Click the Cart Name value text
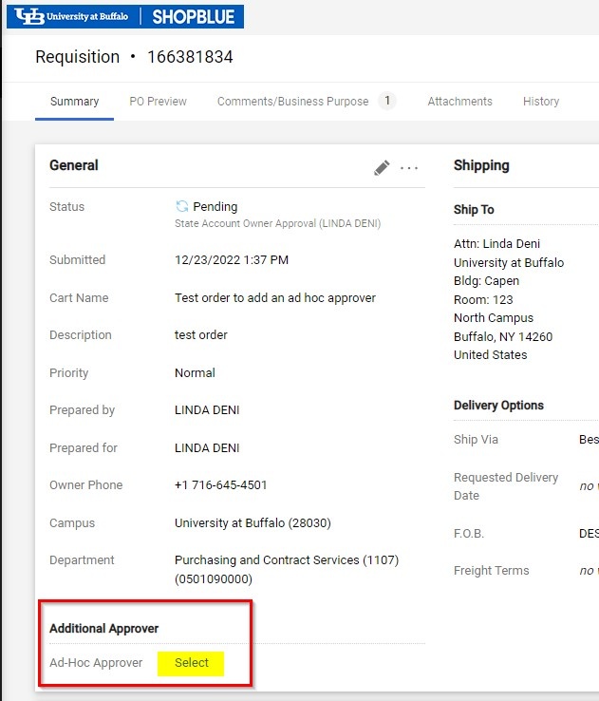599x701 pixels. [275, 298]
